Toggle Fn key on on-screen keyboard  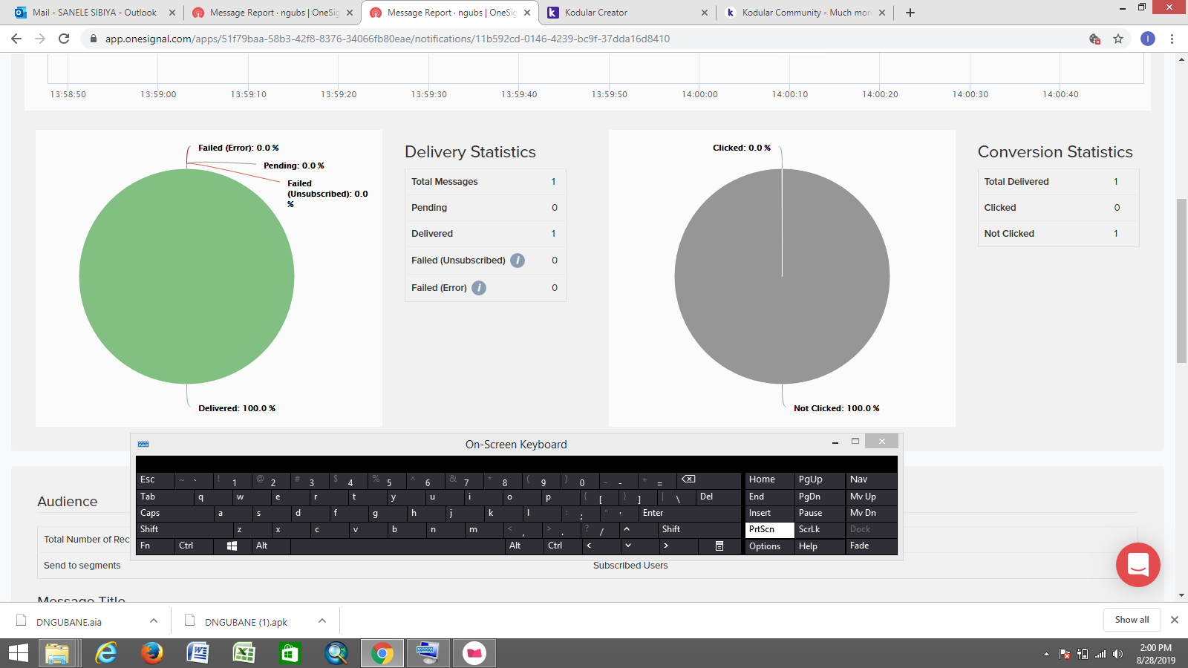tap(155, 546)
